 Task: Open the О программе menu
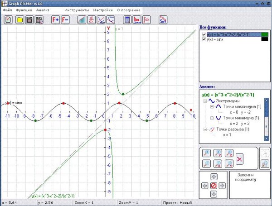tap(129, 10)
